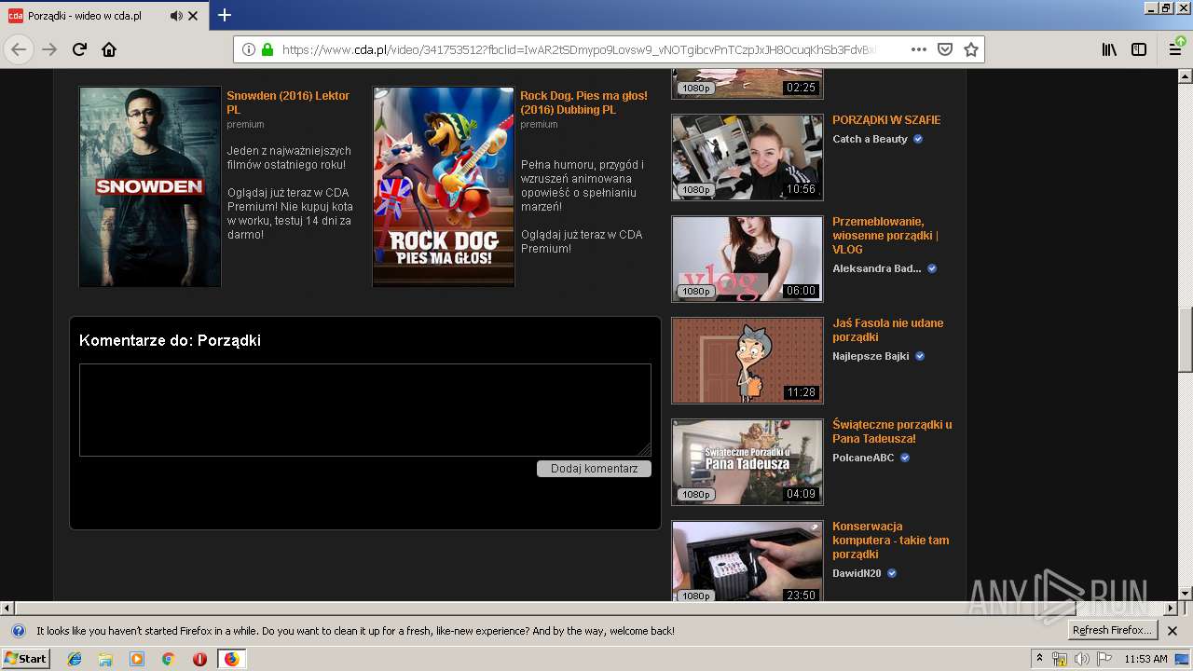Click in the comment text area
This screenshot has height=671, width=1193.
tap(365, 410)
